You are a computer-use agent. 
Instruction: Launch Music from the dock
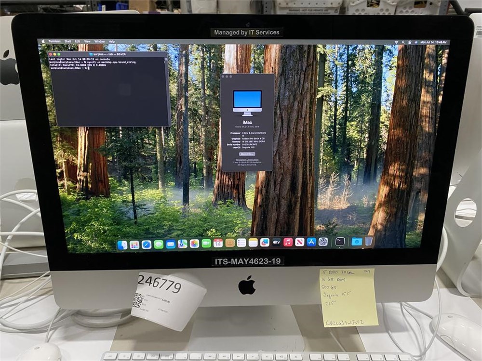(288, 243)
